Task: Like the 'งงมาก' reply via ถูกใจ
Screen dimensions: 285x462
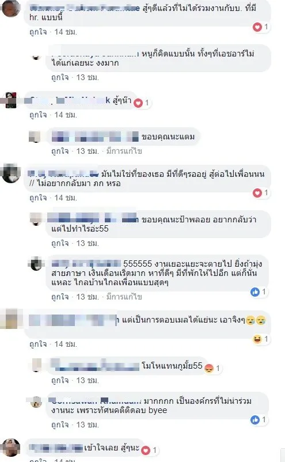Action: [60, 78]
